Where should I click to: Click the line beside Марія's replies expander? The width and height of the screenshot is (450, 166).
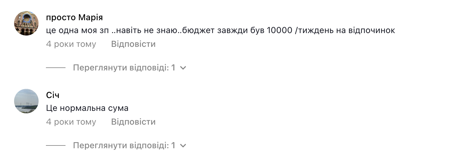tap(56, 68)
